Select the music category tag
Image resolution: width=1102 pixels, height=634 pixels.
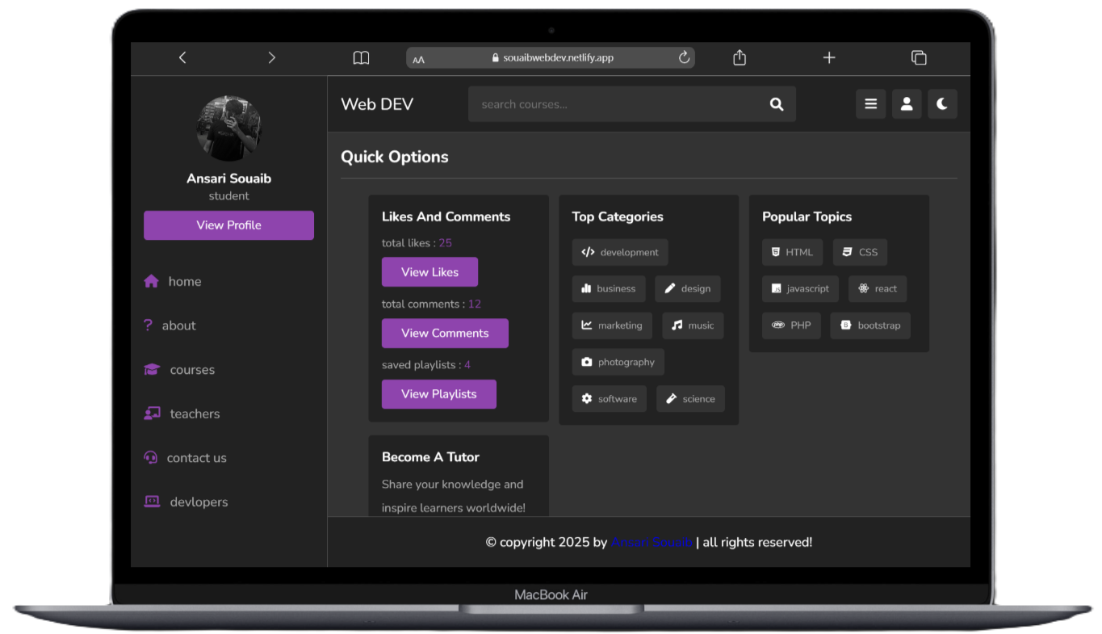693,325
